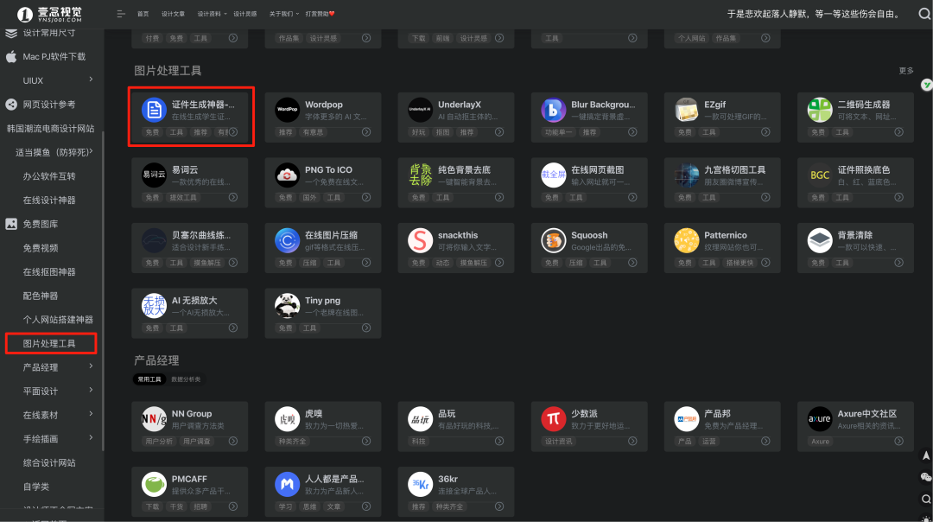This screenshot has height=522, width=933.
Task: Open the BGC 证件照换底色 icon
Action: click(820, 175)
